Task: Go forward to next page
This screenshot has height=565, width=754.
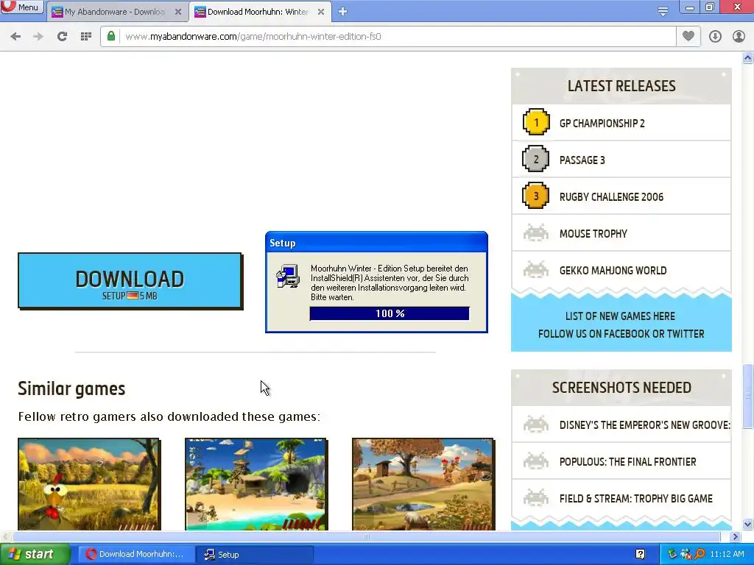Action: click(38, 37)
